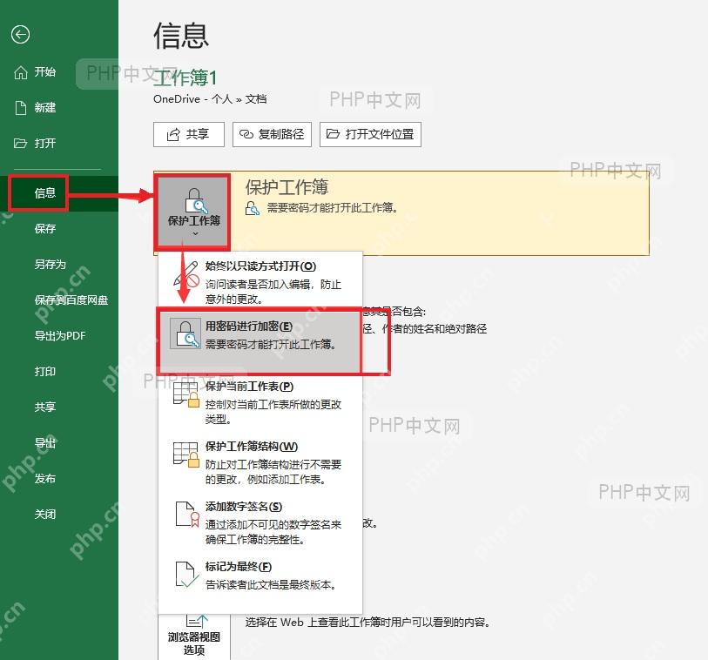Choose 保护当前工作表(P) menu entry
Screen dimensions: 708x660
260,402
